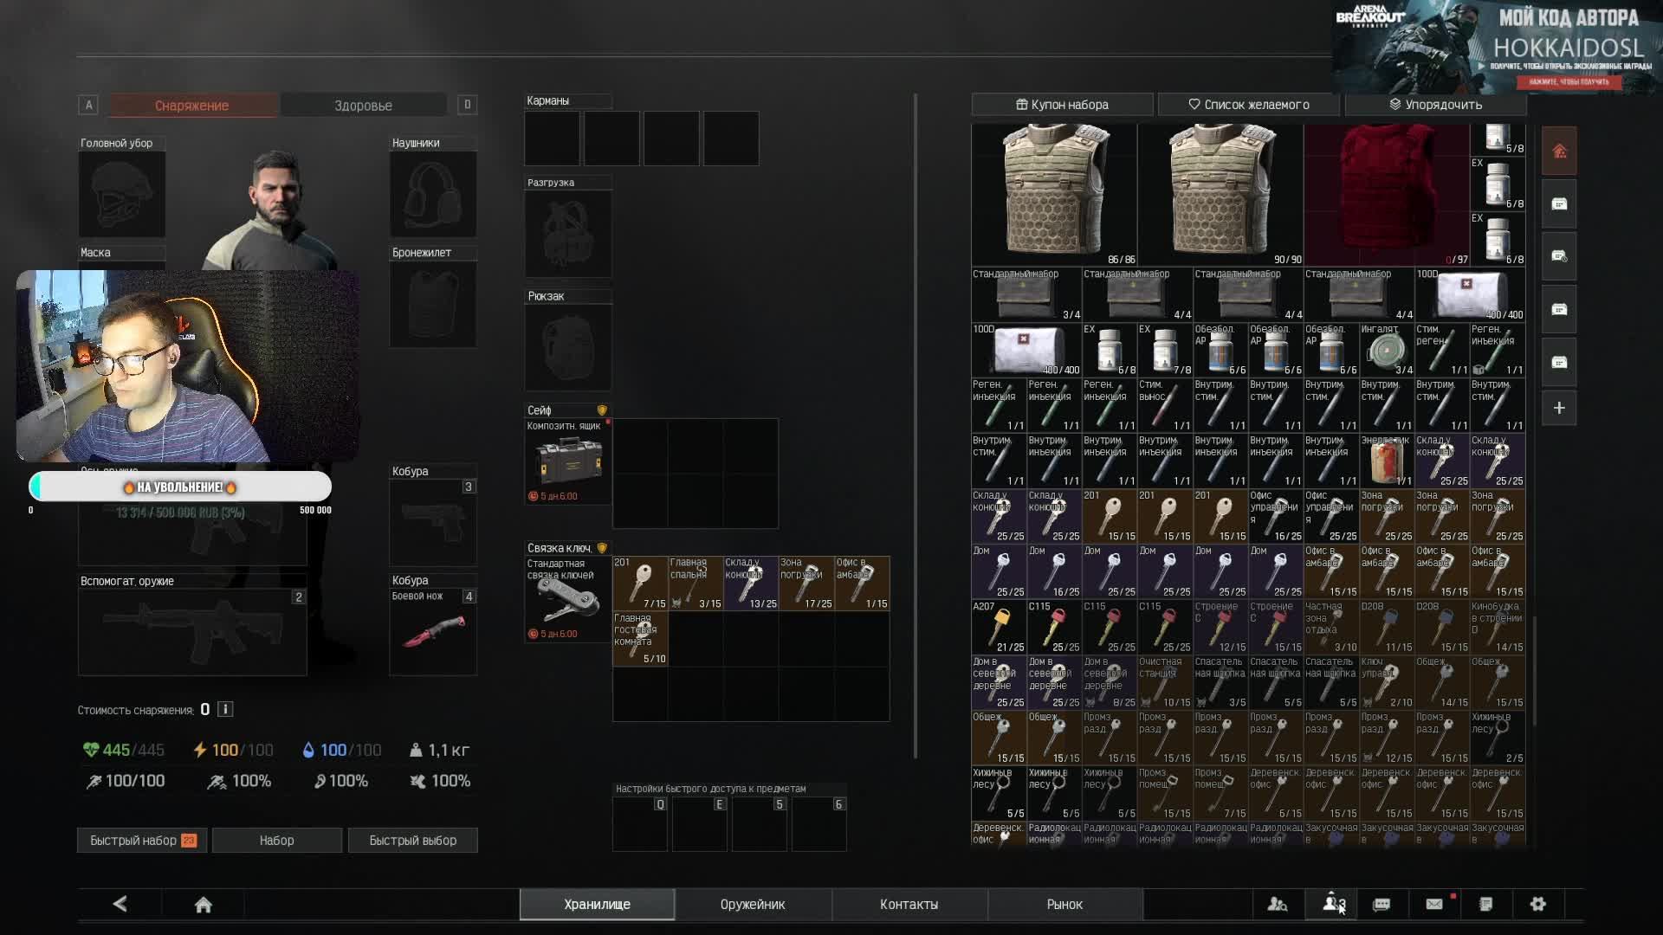Open the Оружейник tab
Viewport: 1663px width, 935px height.
pos(752,904)
